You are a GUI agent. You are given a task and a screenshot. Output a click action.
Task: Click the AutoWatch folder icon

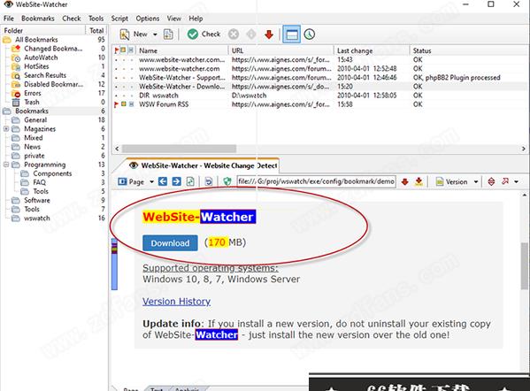pos(16,57)
